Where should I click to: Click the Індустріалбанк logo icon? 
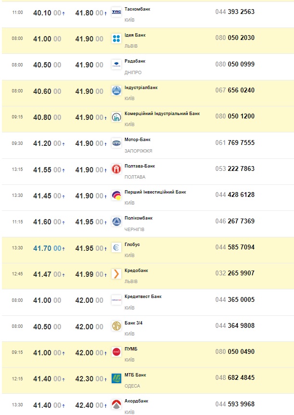pos(116,91)
